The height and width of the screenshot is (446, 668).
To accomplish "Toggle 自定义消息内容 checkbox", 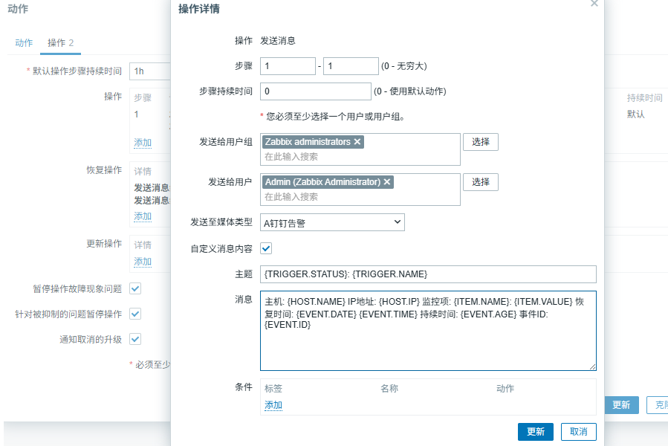I will [x=266, y=248].
